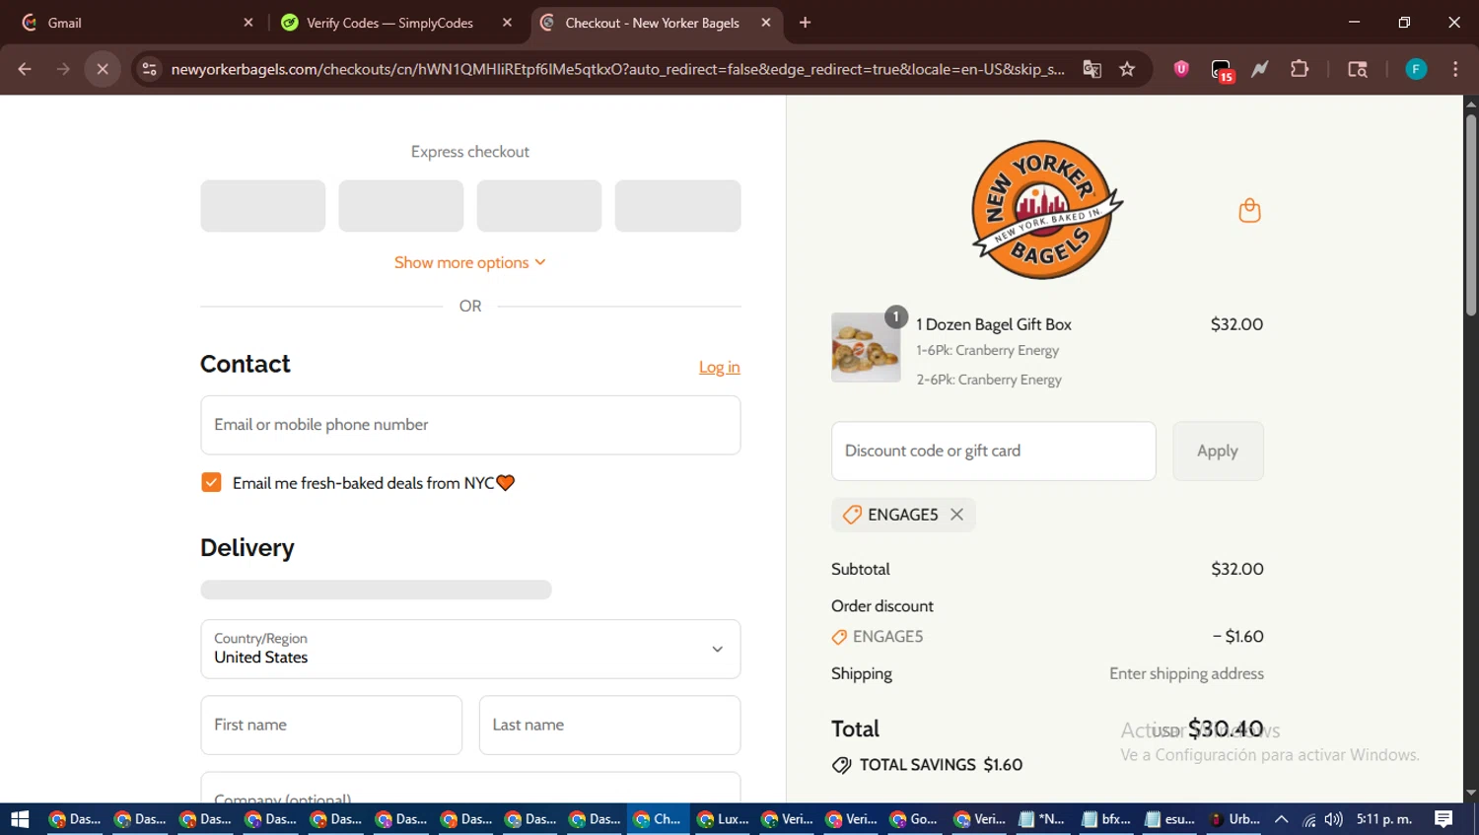1479x835 pixels.
Task: Click the window search icon in the browser toolbar
Action: coord(1358,69)
